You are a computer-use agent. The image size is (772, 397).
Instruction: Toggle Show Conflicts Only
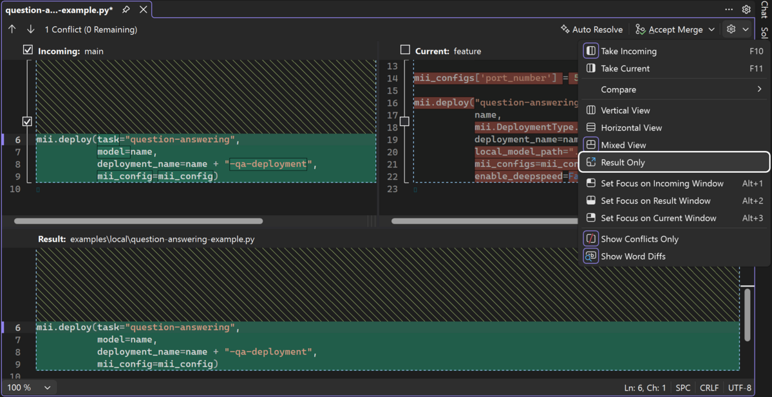click(x=674, y=239)
